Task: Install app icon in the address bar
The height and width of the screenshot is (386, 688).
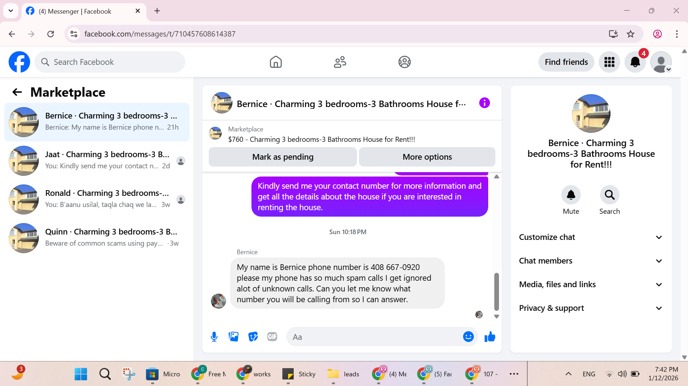Action: (613, 34)
